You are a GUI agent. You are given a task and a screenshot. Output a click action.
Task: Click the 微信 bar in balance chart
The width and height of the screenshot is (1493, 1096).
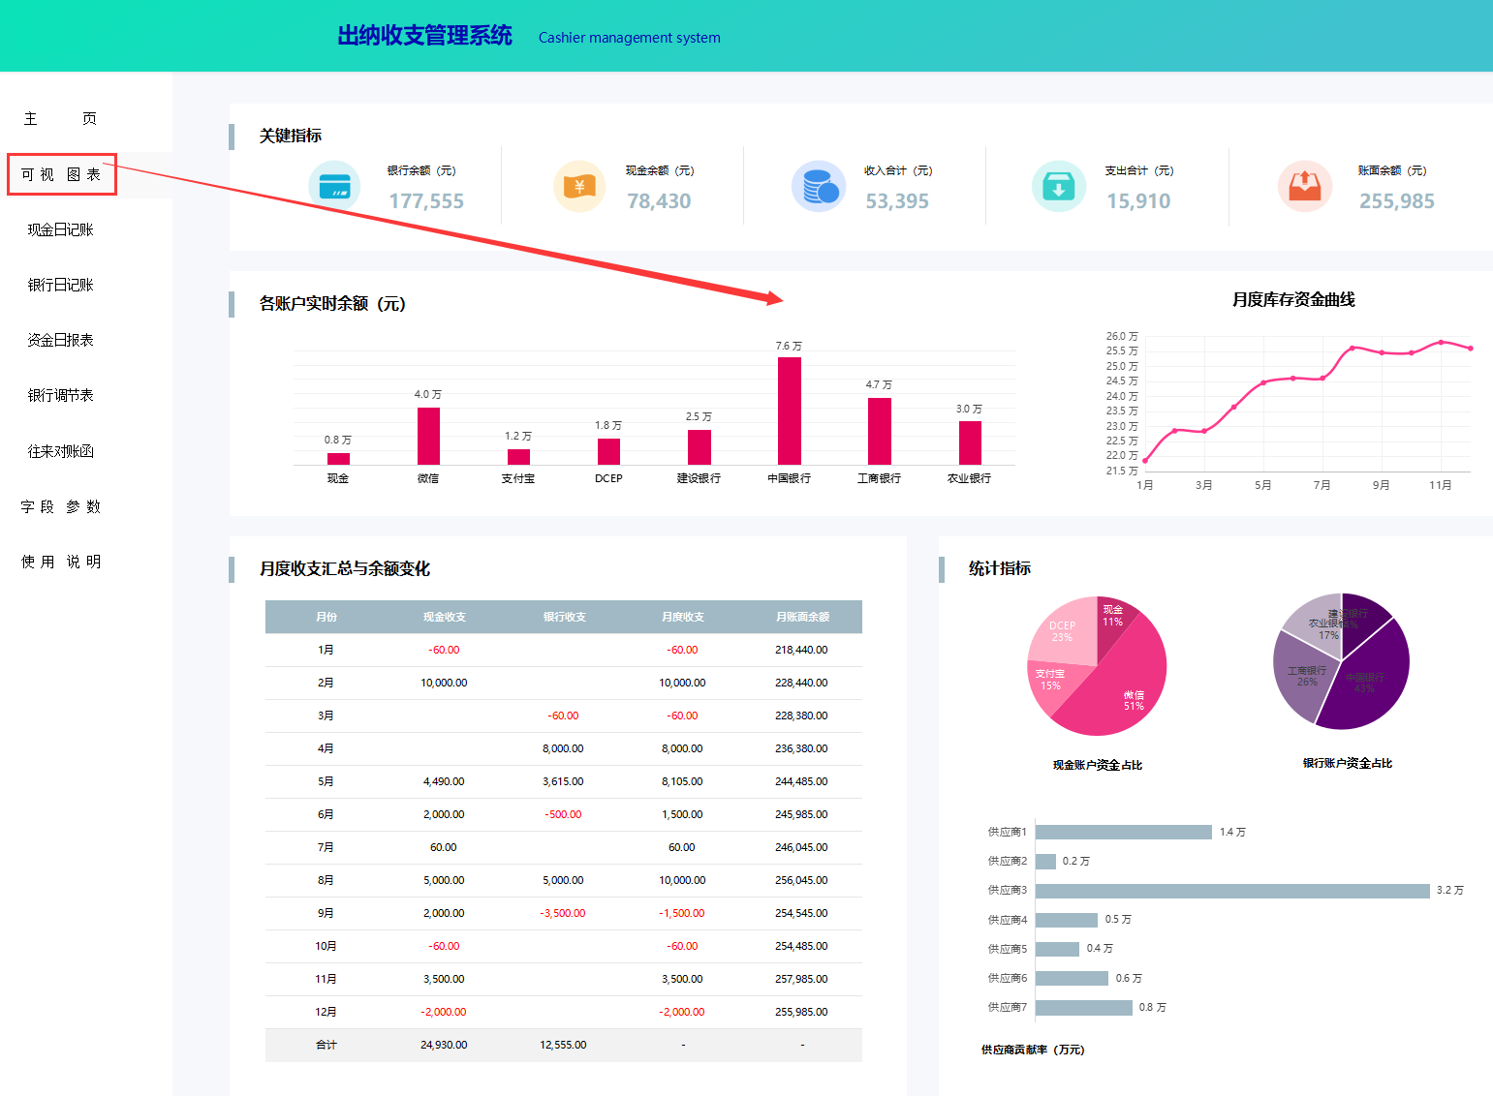click(428, 436)
